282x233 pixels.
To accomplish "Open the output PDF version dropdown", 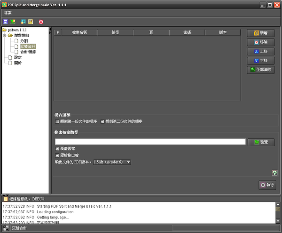I will coord(112,162).
